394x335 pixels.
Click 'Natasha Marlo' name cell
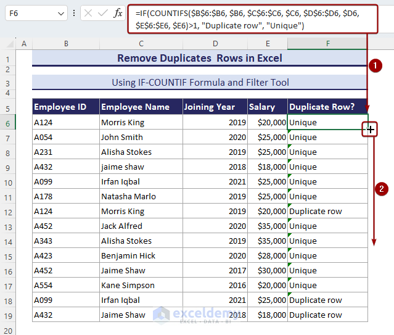click(141, 197)
